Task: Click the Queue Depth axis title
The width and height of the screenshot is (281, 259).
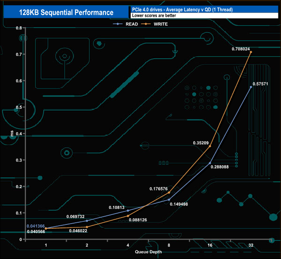Action: 148,252
